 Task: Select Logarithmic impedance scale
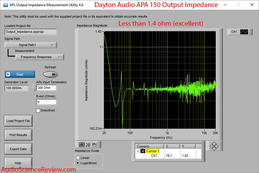(78, 163)
